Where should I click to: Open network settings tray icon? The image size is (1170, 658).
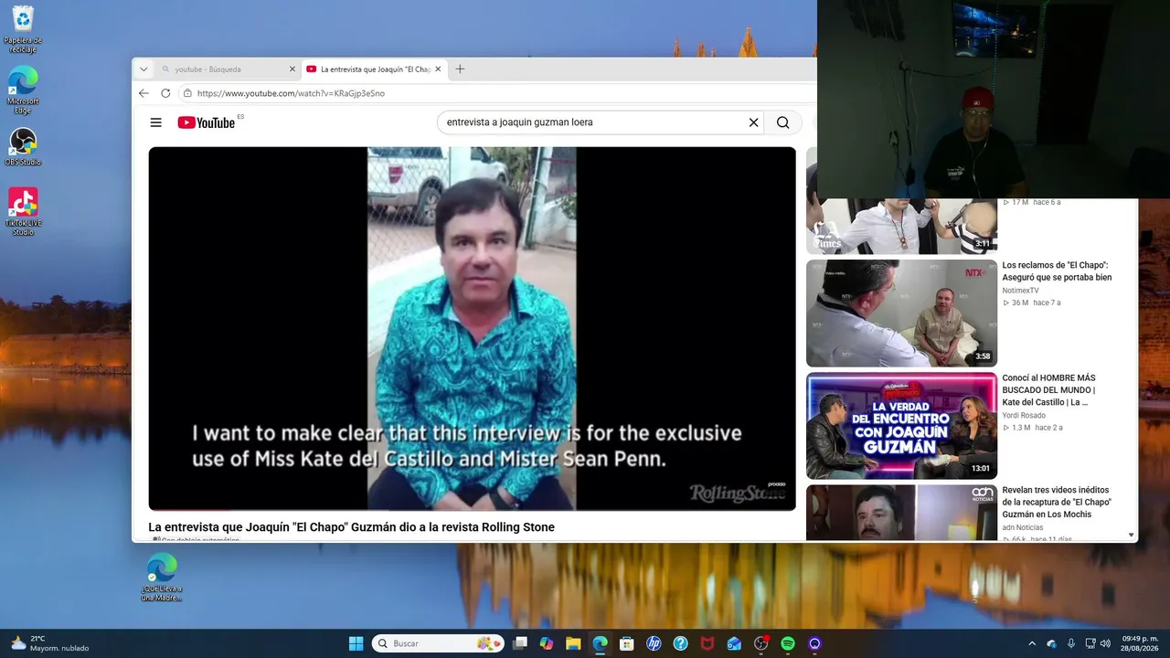tap(1089, 643)
